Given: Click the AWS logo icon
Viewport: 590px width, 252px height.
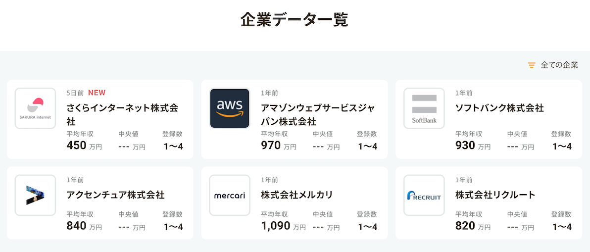Looking at the screenshot, I should click(x=230, y=108).
